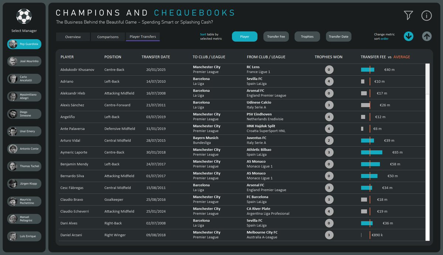Click Daniel Arzani's trophies badge
The height and width of the screenshot is (255, 443).
329,235
